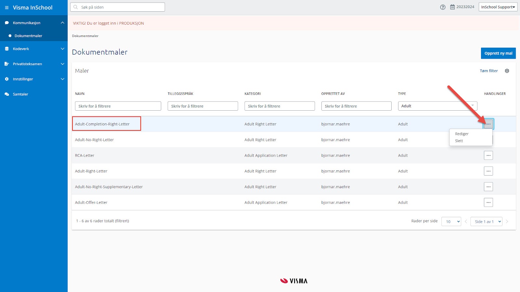Open actions menu for RCA-Letter row
The width and height of the screenshot is (520, 292).
[488, 155]
